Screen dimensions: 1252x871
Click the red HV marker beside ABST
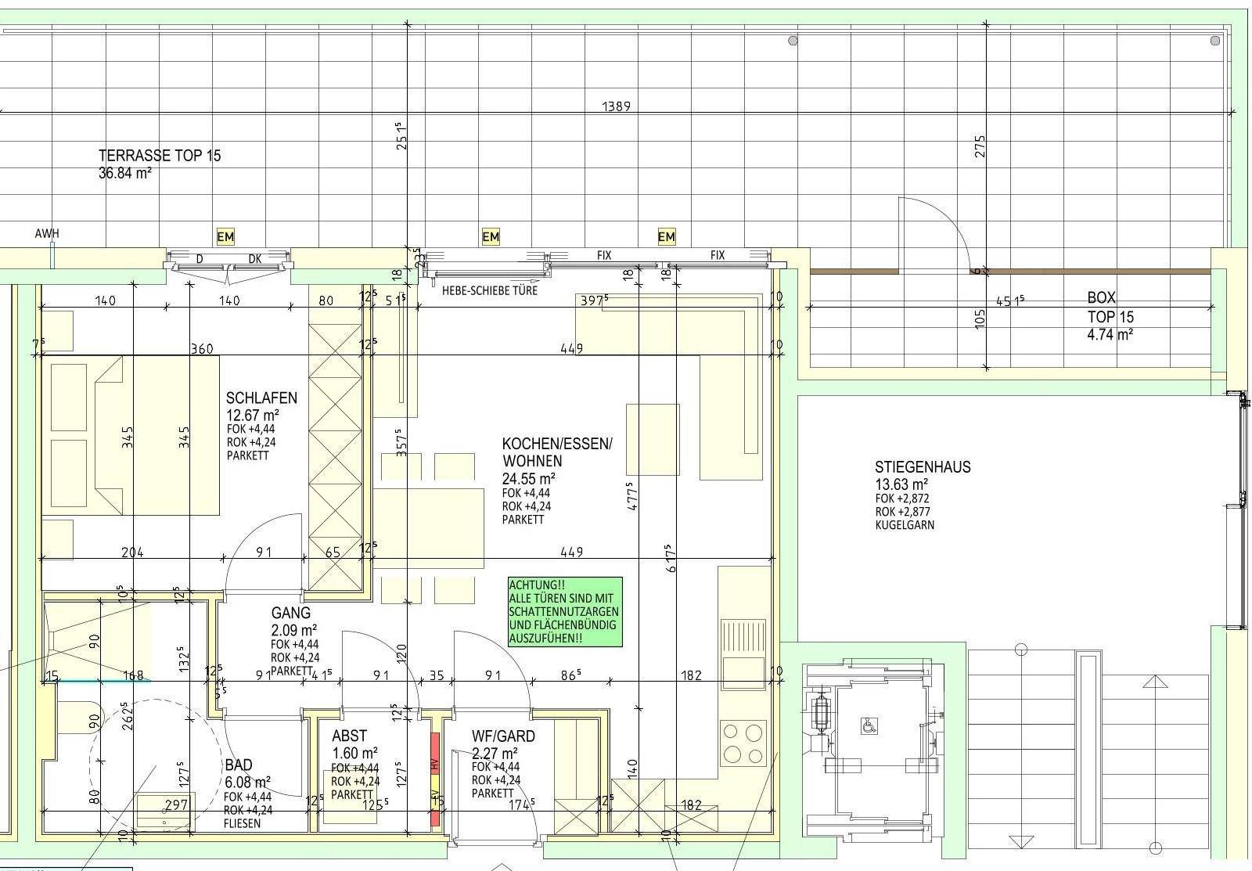434,762
